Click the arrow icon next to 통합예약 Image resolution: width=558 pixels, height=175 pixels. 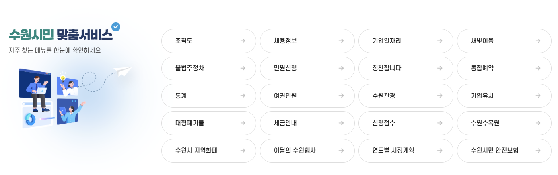538,68
